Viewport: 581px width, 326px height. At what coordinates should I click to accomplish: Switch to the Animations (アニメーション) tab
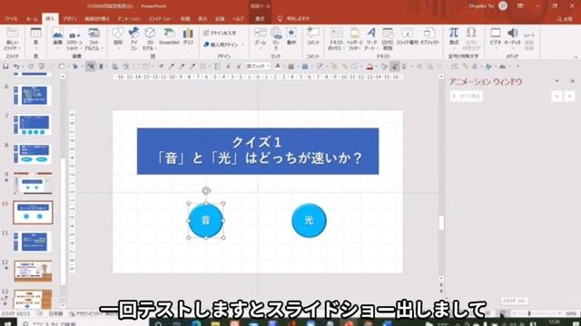129,18
